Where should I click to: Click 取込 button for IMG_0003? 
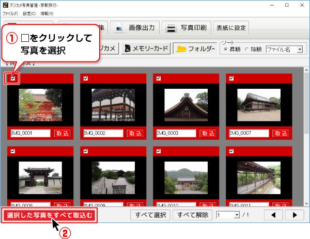click(208, 134)
